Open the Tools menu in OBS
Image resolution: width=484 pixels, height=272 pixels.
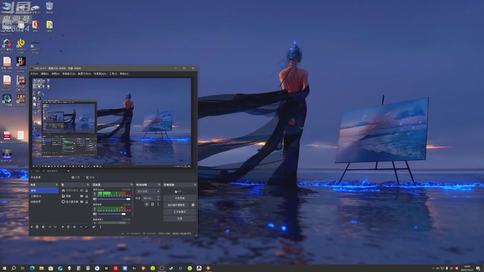tap(113, 74)
